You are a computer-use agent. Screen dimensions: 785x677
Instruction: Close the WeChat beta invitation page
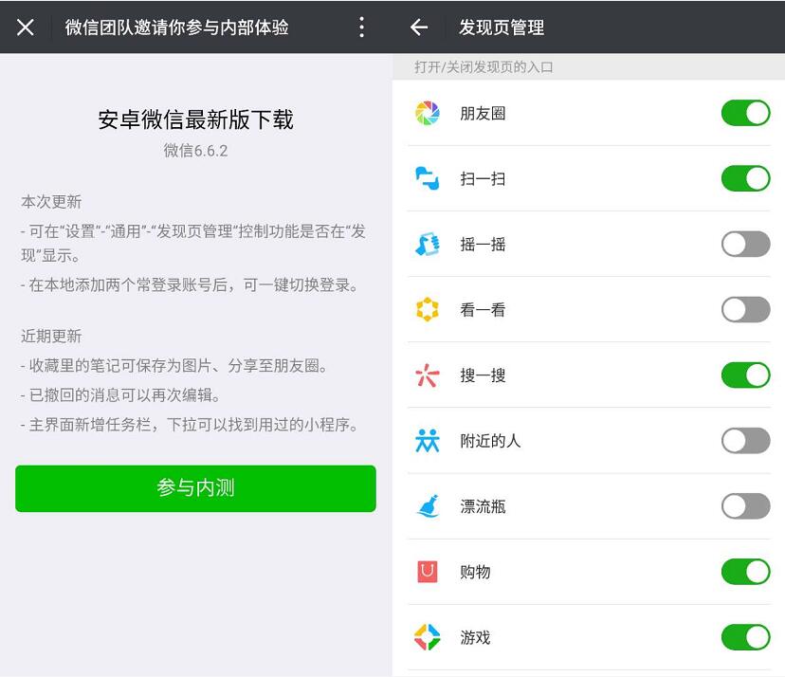point(25,27)
